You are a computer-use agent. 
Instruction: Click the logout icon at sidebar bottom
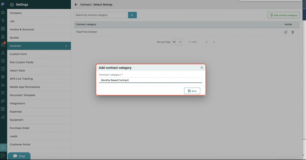coord(3,156)
